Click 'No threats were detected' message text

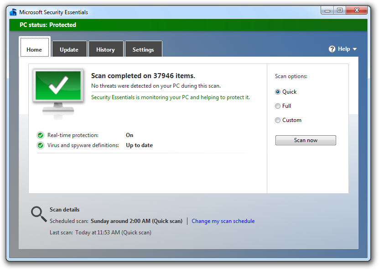coord(156,86)
